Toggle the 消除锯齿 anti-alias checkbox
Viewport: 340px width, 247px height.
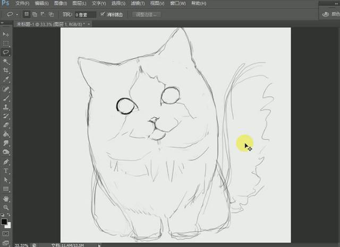click(x=101, y=15)
